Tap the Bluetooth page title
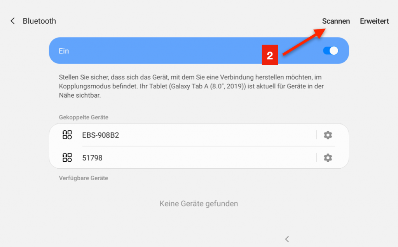 (x=39, y=21)
